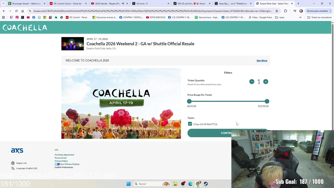334x188 pixels.
Task: Go back to the previous page
Action: (4, 11)
